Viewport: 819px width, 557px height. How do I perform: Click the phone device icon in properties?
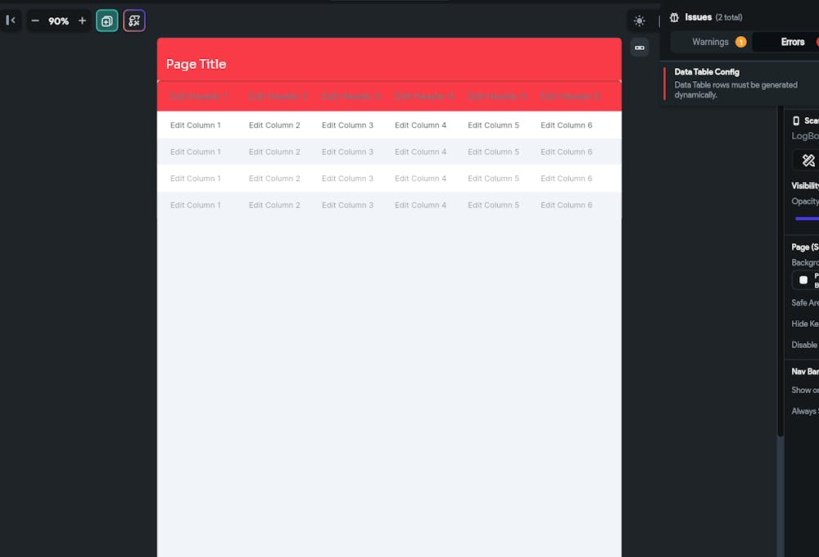(x=796, y=120)
